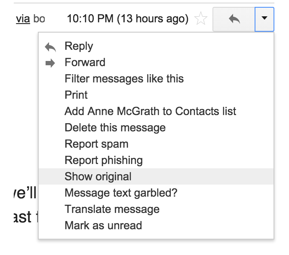The width and height of the screenshot is (289, 255).
Task: Add Anne McGrath to Contacts list
Action: pyautogui.click(x=156, y=111)
